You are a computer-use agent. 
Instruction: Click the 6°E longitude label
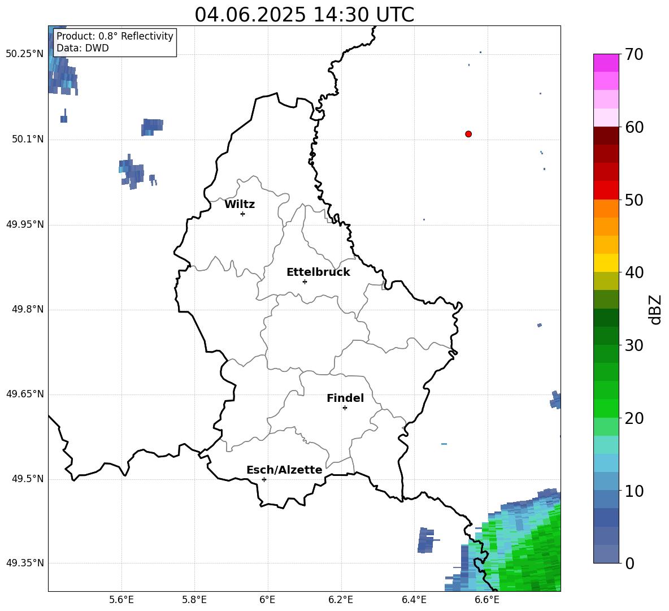click(267, 600)
